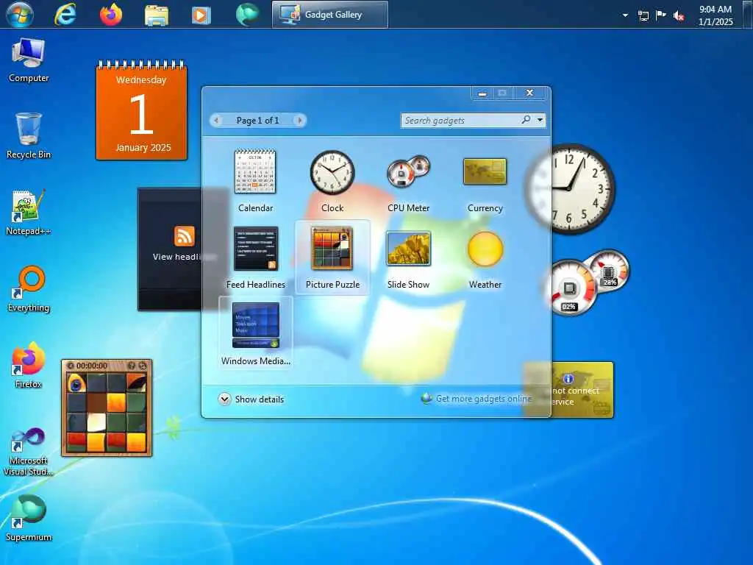Click the Currency gadget's info icon

pyautogui.click(x=568, y=379)
